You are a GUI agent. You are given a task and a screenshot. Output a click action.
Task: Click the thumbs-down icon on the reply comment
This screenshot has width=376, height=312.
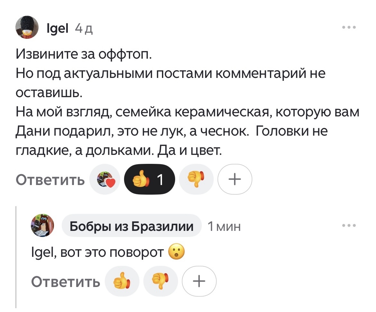pos(161,281)
